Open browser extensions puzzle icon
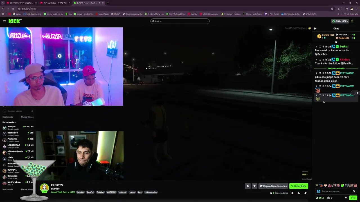360x202 pixels. coord(339,9)
